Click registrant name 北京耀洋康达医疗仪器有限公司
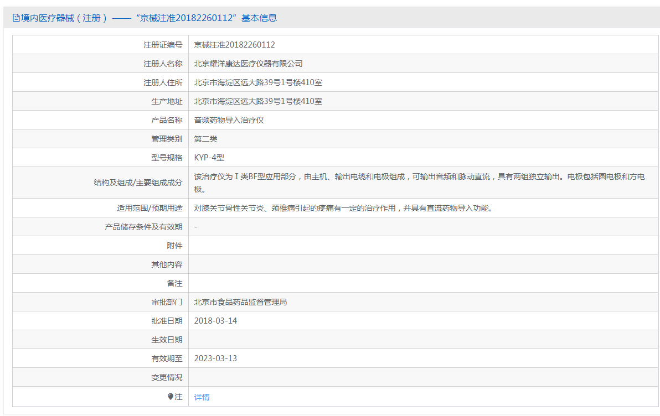Viewport: 660px width, 416px height. pyautogui.click(x=248, y=64)
